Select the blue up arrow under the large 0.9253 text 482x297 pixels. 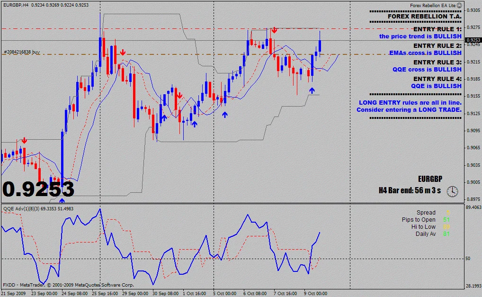[62, 200]
